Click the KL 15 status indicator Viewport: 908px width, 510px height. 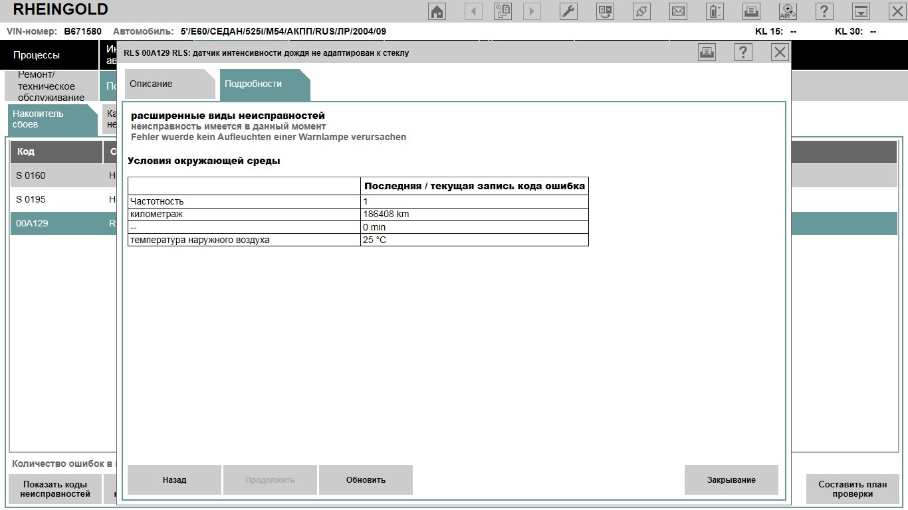pyautogui.click(x=776, y=31)
